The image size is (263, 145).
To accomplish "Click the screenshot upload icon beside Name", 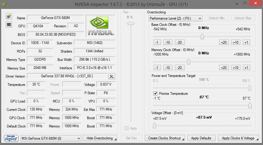I will pos(9,16).
